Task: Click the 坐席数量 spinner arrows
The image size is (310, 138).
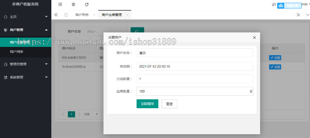Action: coord(251,91)
